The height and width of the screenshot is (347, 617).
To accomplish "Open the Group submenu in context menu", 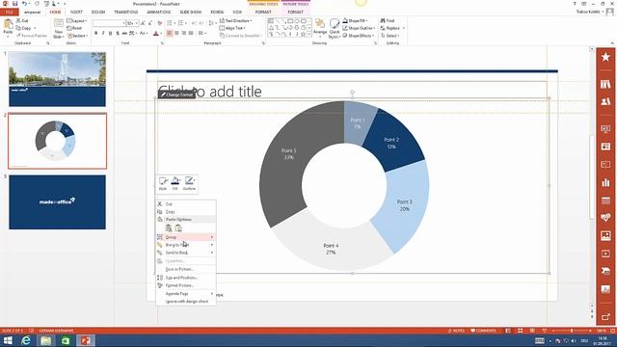I will point(186,237).
